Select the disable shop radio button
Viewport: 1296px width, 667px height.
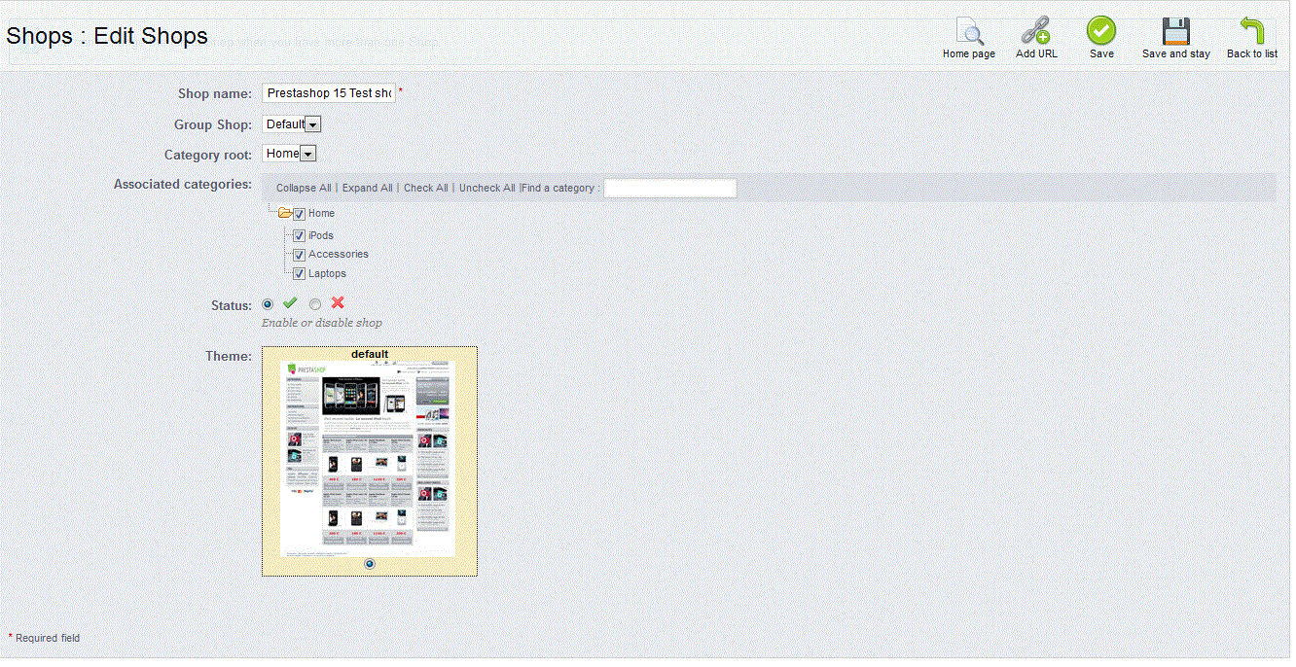(x=315, y=305)
